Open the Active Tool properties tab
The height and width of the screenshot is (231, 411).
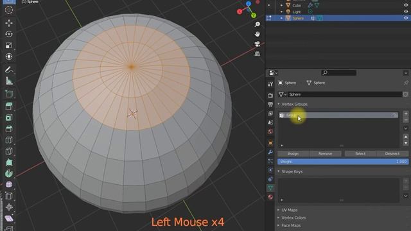(270, 84)
